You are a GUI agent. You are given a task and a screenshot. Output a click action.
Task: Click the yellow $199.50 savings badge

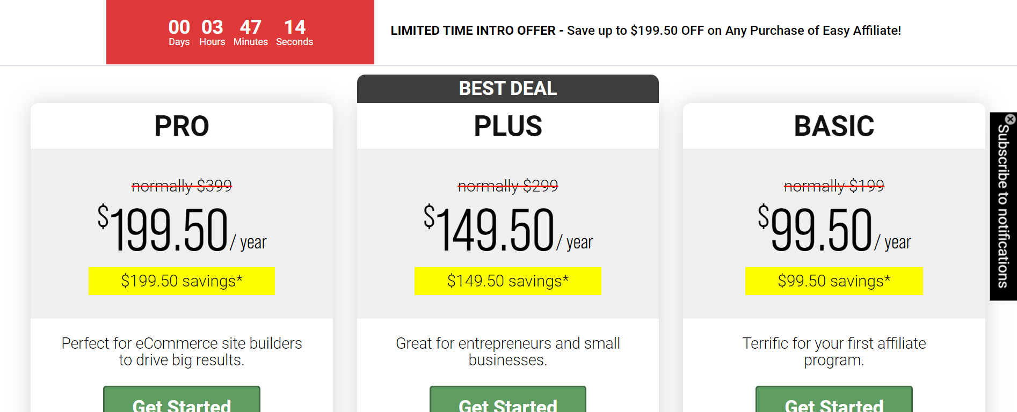[x=181, y=281]
